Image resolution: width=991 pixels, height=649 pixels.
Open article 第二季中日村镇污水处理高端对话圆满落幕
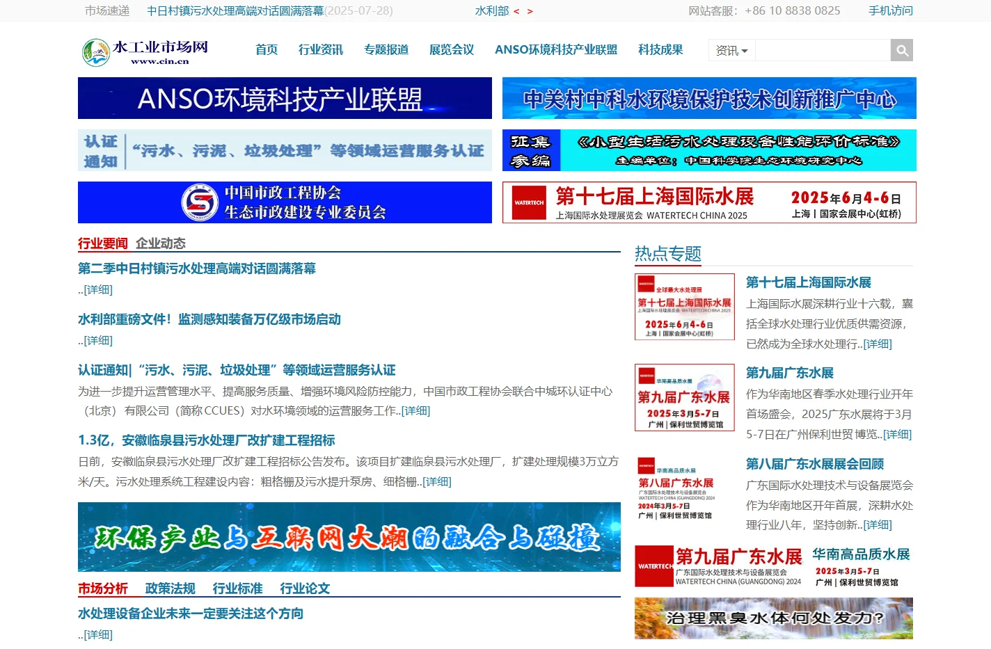click(197, 269)
